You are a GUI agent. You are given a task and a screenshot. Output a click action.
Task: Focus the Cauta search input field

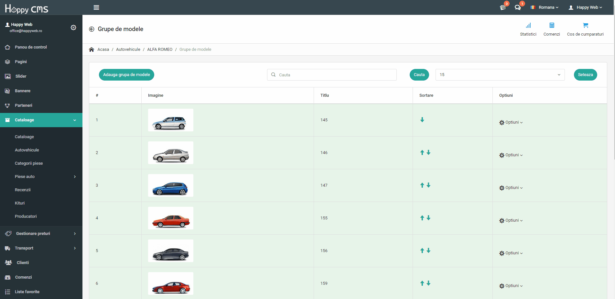point(332,75)
